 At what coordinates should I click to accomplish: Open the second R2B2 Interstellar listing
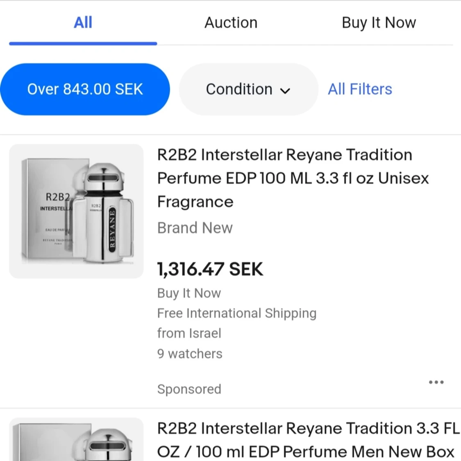(307, 440)
